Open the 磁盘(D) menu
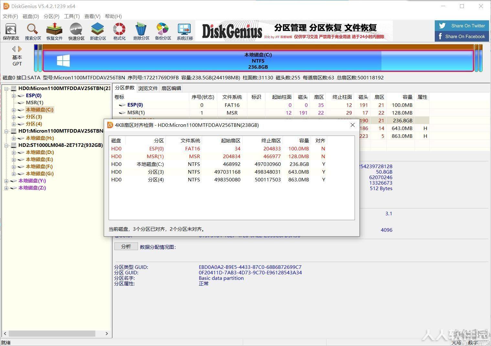491x346 pixels. [31, 16]
